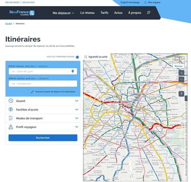This screenshot has height=182, width=191.
Task: Expand the Modes de transport chevron
Action: 77,118
